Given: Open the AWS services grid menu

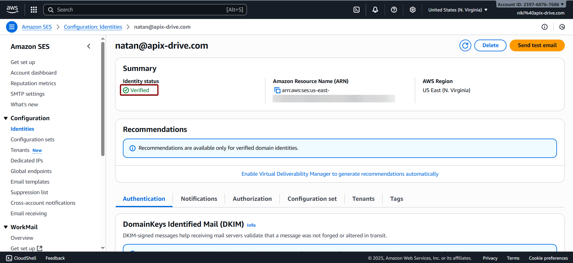Looking at the screenshot, I should pos(34,10).
